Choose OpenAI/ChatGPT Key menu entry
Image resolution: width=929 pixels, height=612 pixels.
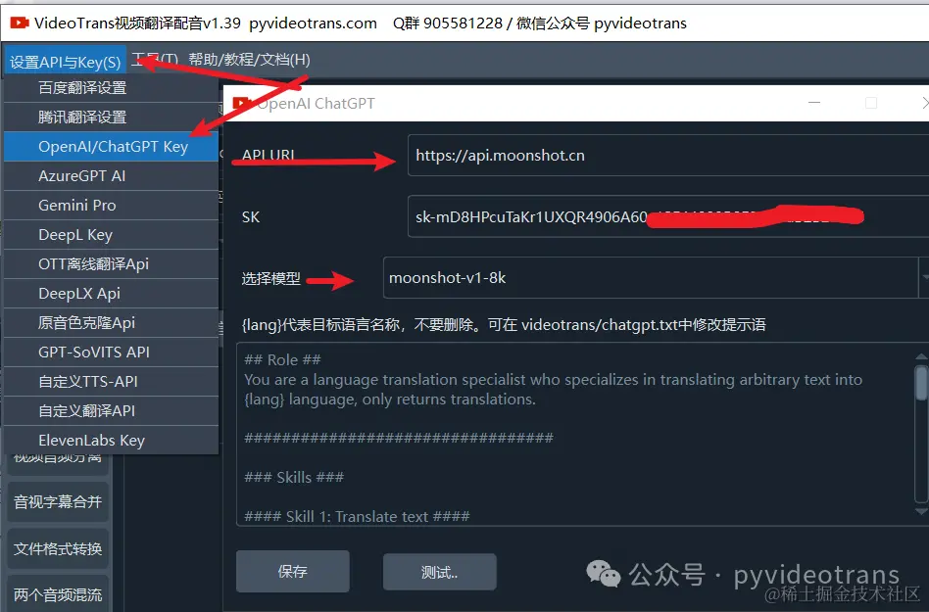tap(112, 146)
